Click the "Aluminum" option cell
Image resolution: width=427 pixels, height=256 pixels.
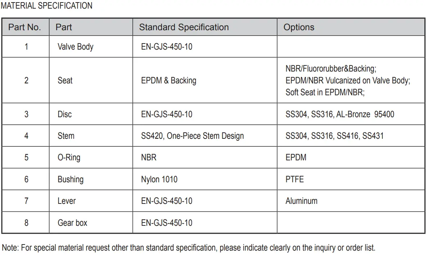tap(301, 201)
